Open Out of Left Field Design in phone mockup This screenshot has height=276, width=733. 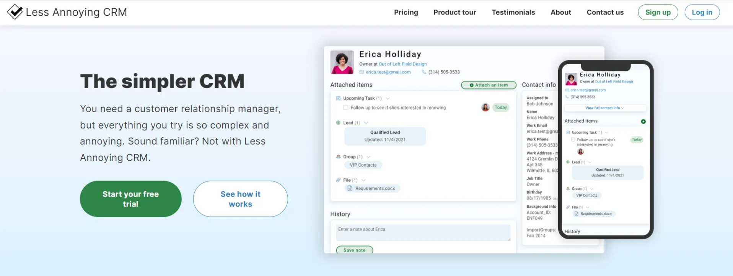(614, 81)
